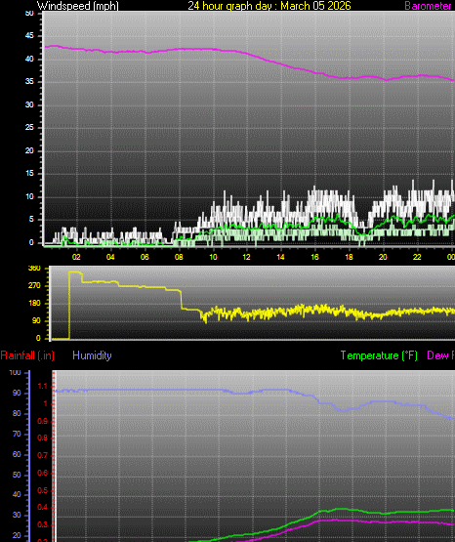This screenshot has width=455, height=542.
Task: Click the 270 mark on wind direction axis
Action: click(x=34, y=285)
